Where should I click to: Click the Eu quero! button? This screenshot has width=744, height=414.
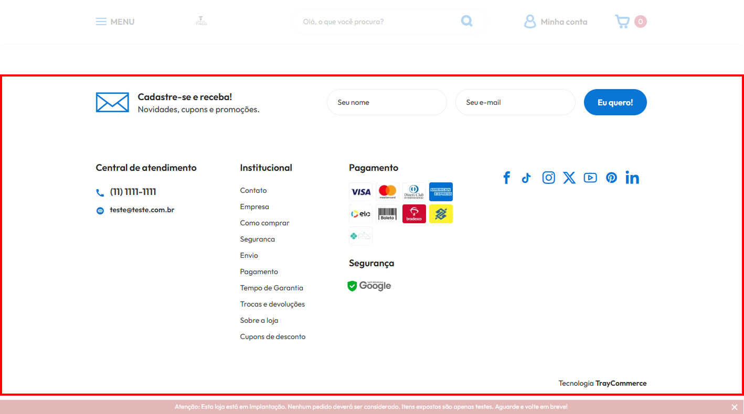[615, 102]
